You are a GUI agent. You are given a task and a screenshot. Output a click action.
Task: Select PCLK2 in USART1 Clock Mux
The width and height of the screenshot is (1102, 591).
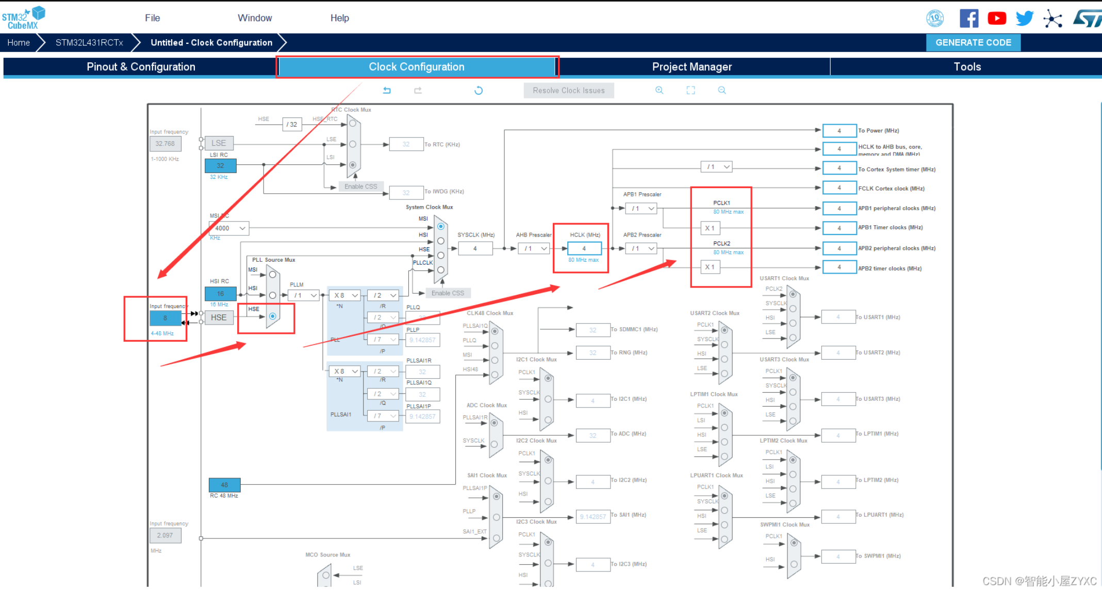(x=793, y=294)
